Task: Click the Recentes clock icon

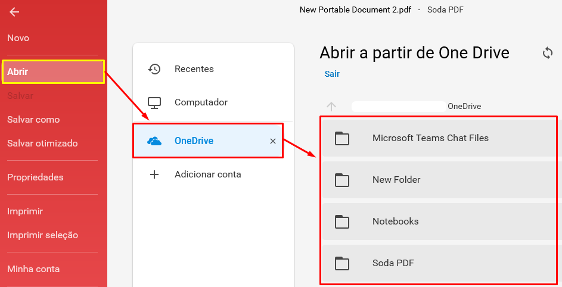Action: tap(154, 69)
